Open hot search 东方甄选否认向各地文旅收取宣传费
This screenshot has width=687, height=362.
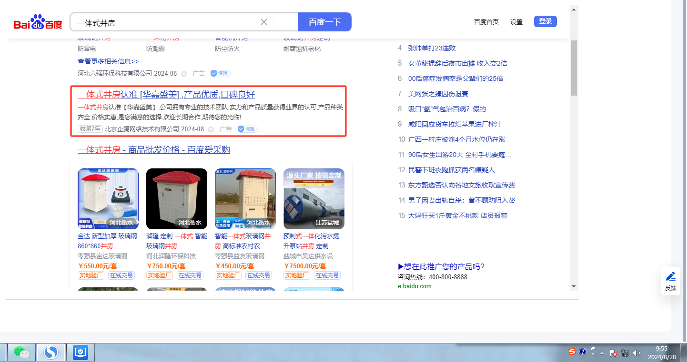tap(462, 185)
